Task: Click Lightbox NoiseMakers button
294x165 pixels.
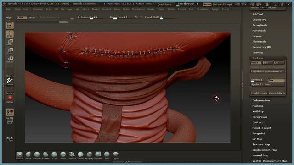Action: pos(268,71)
